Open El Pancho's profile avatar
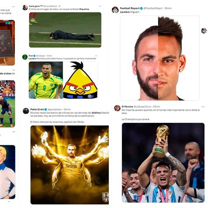The width and height of the screenshot is (208, 208). point(117,108)
